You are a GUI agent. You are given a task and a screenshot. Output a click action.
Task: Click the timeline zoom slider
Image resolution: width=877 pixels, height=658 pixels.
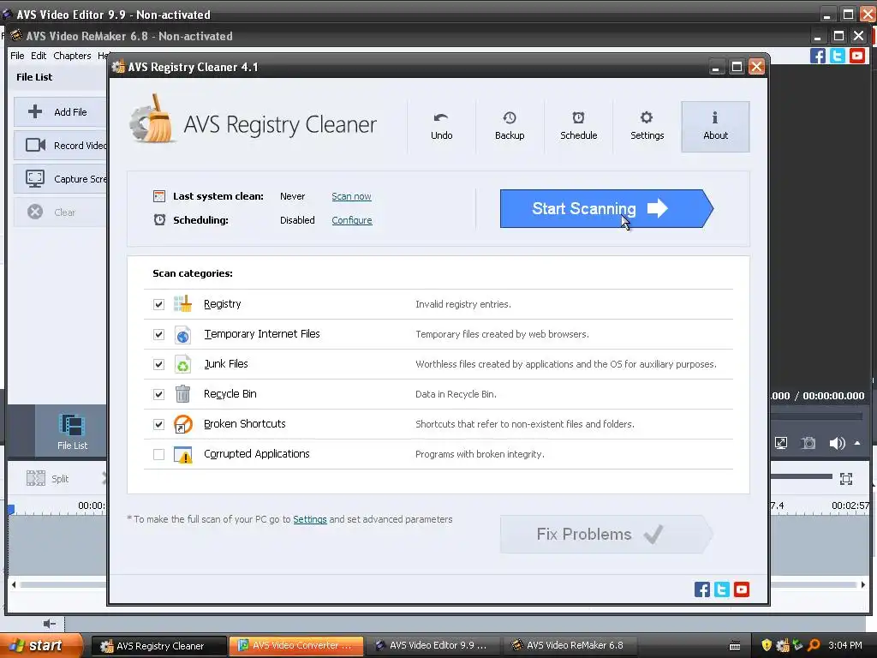point(802,476)
